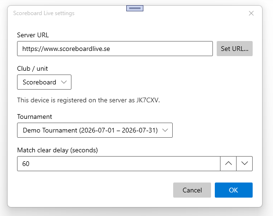
Task: Expand the Tournament dropdown list
Action: click(x=95, y=130)
